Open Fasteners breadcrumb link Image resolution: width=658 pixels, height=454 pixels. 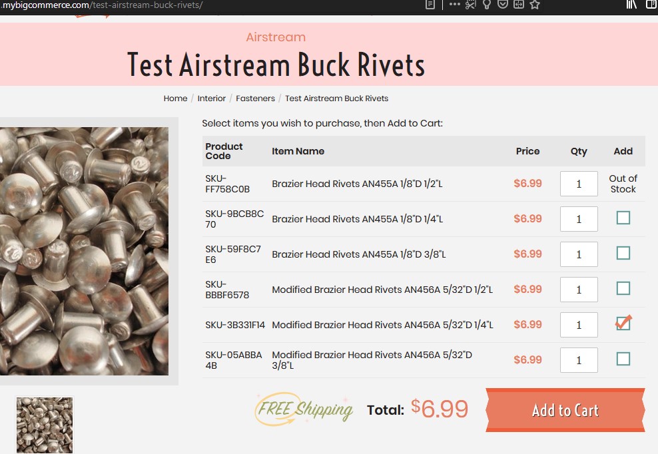click(255, 98)
